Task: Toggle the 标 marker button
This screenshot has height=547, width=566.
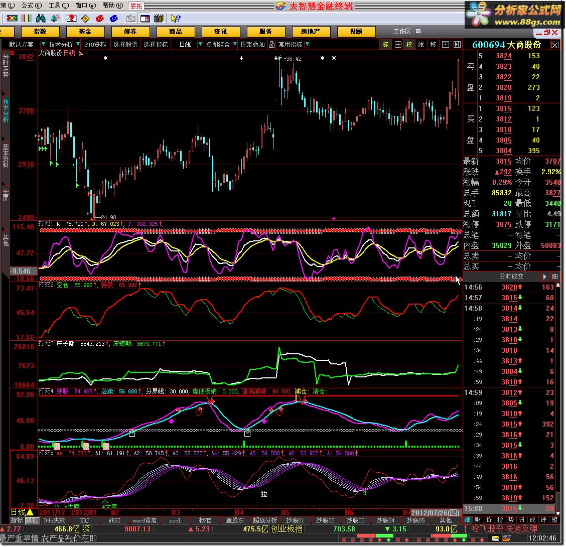Action: pos(385,44)
